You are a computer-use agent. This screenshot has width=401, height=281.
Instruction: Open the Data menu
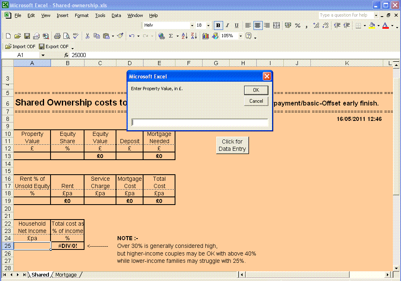116,16
